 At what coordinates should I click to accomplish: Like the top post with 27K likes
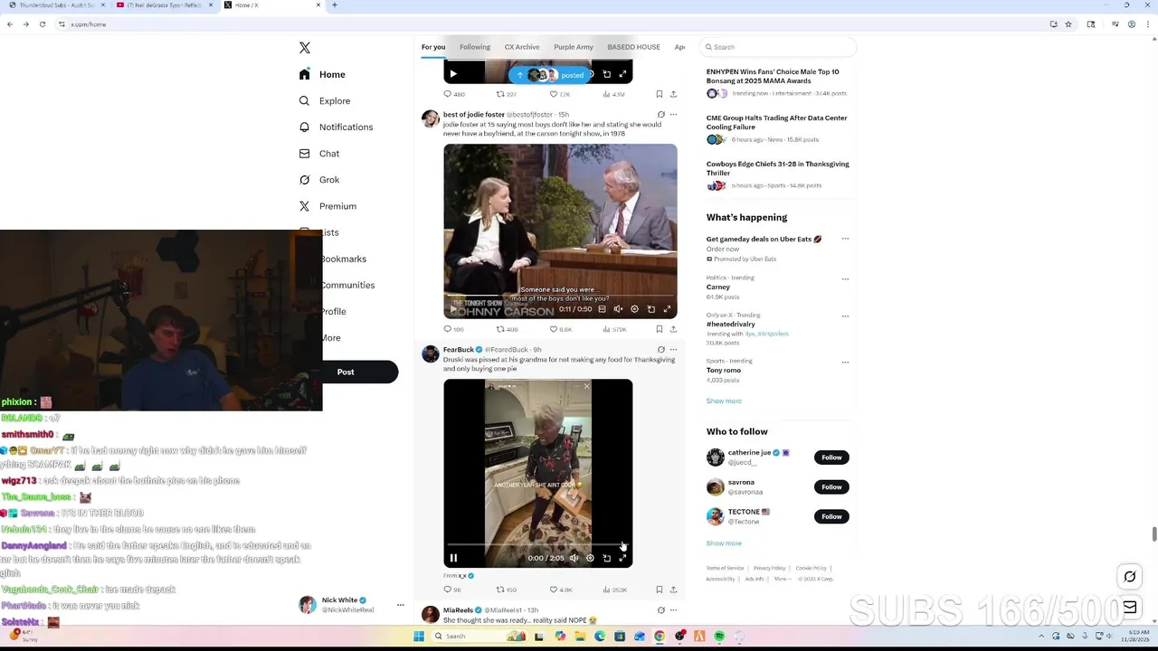point(561,94)
